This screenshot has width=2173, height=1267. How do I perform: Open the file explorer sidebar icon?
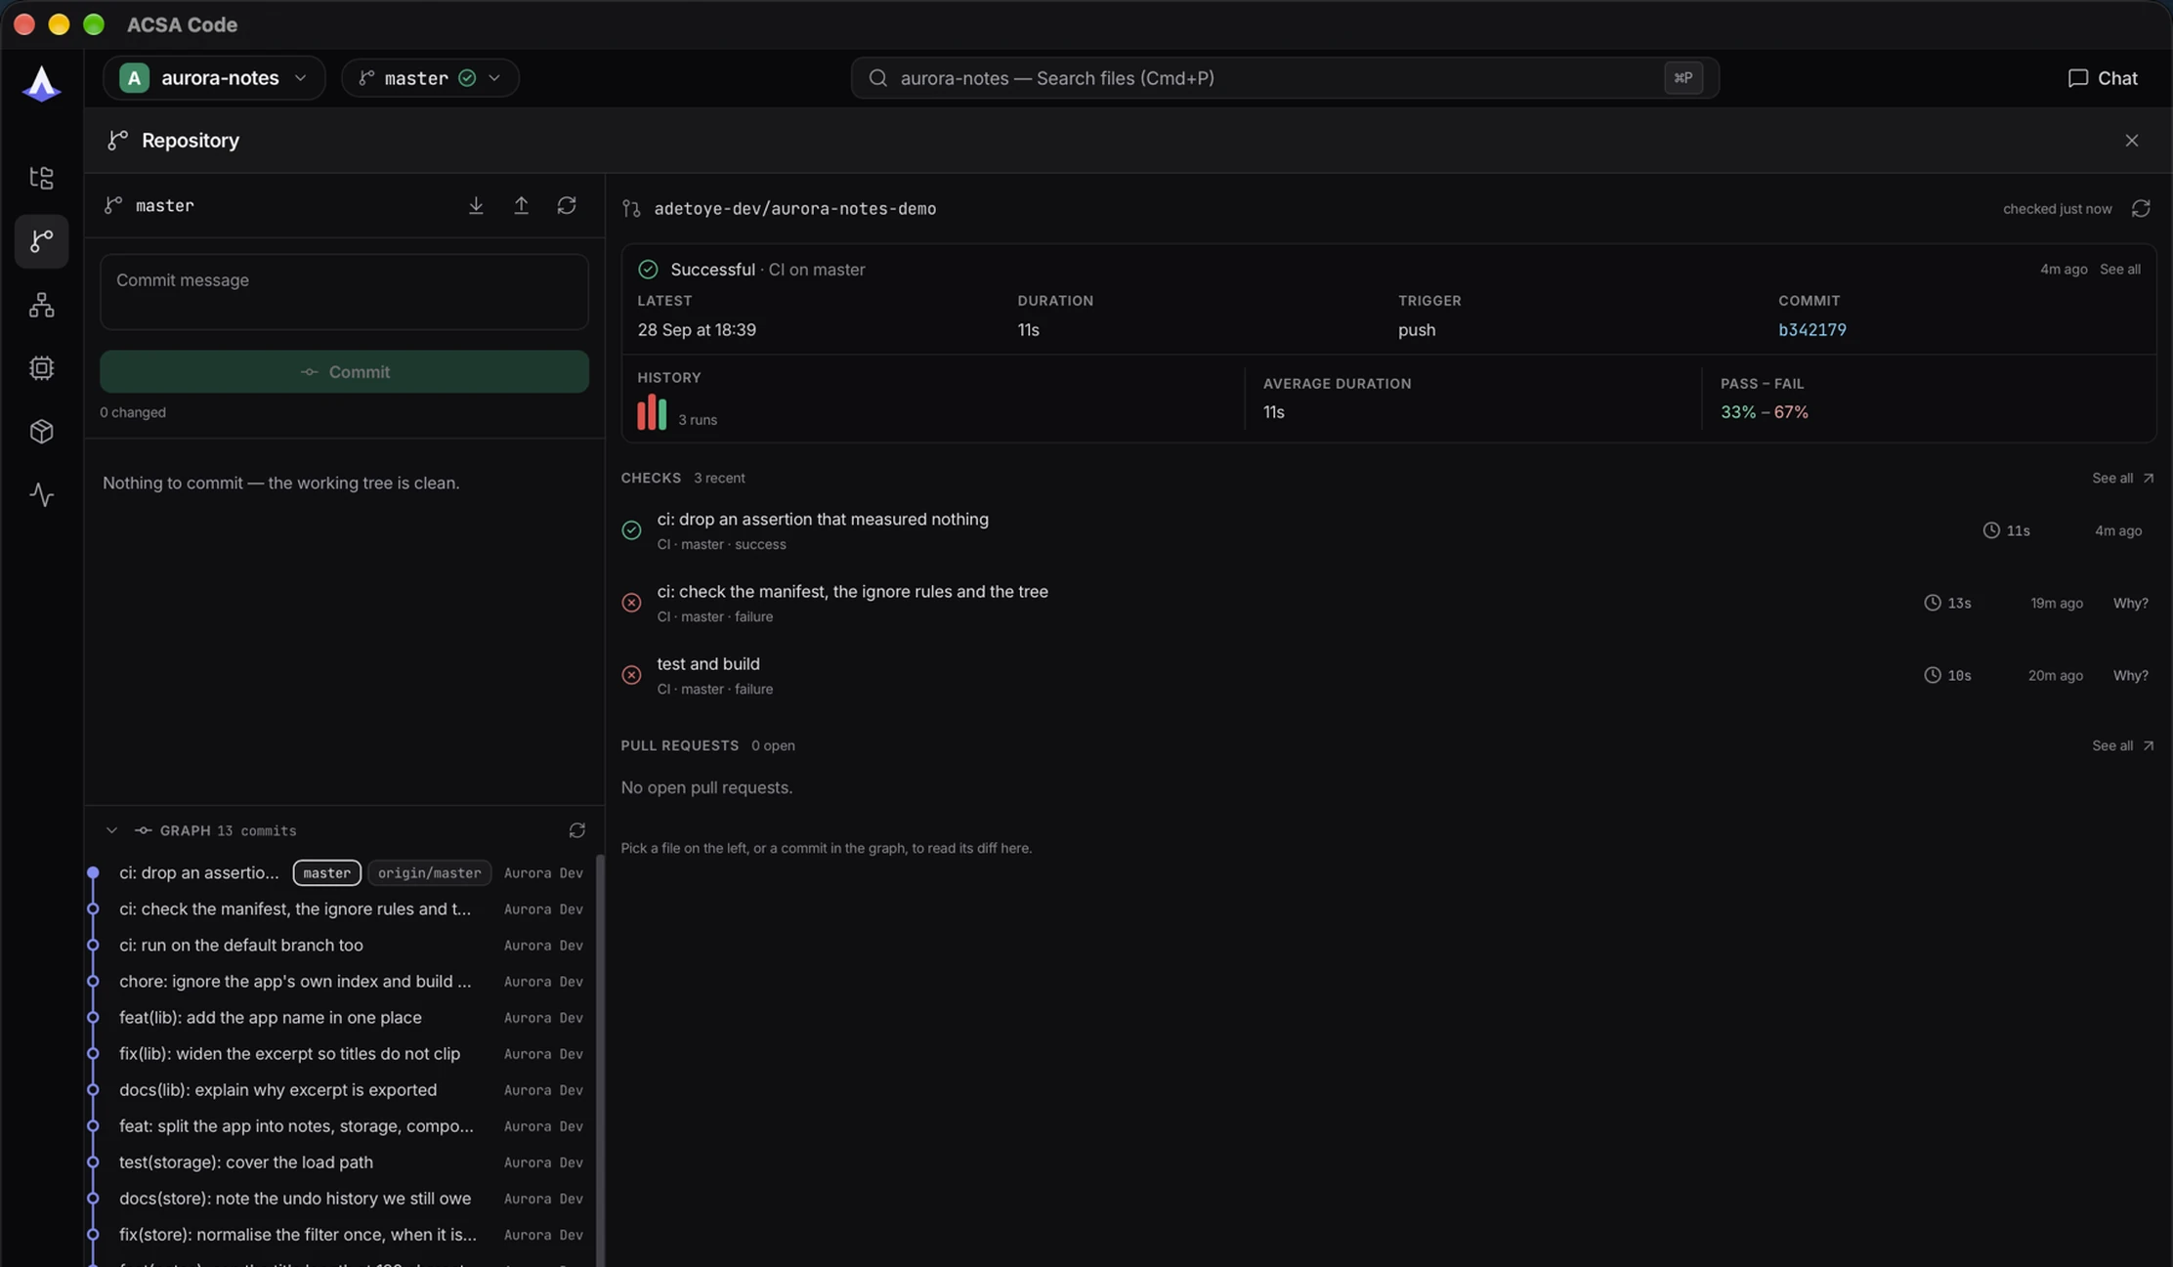click(41, 178)
